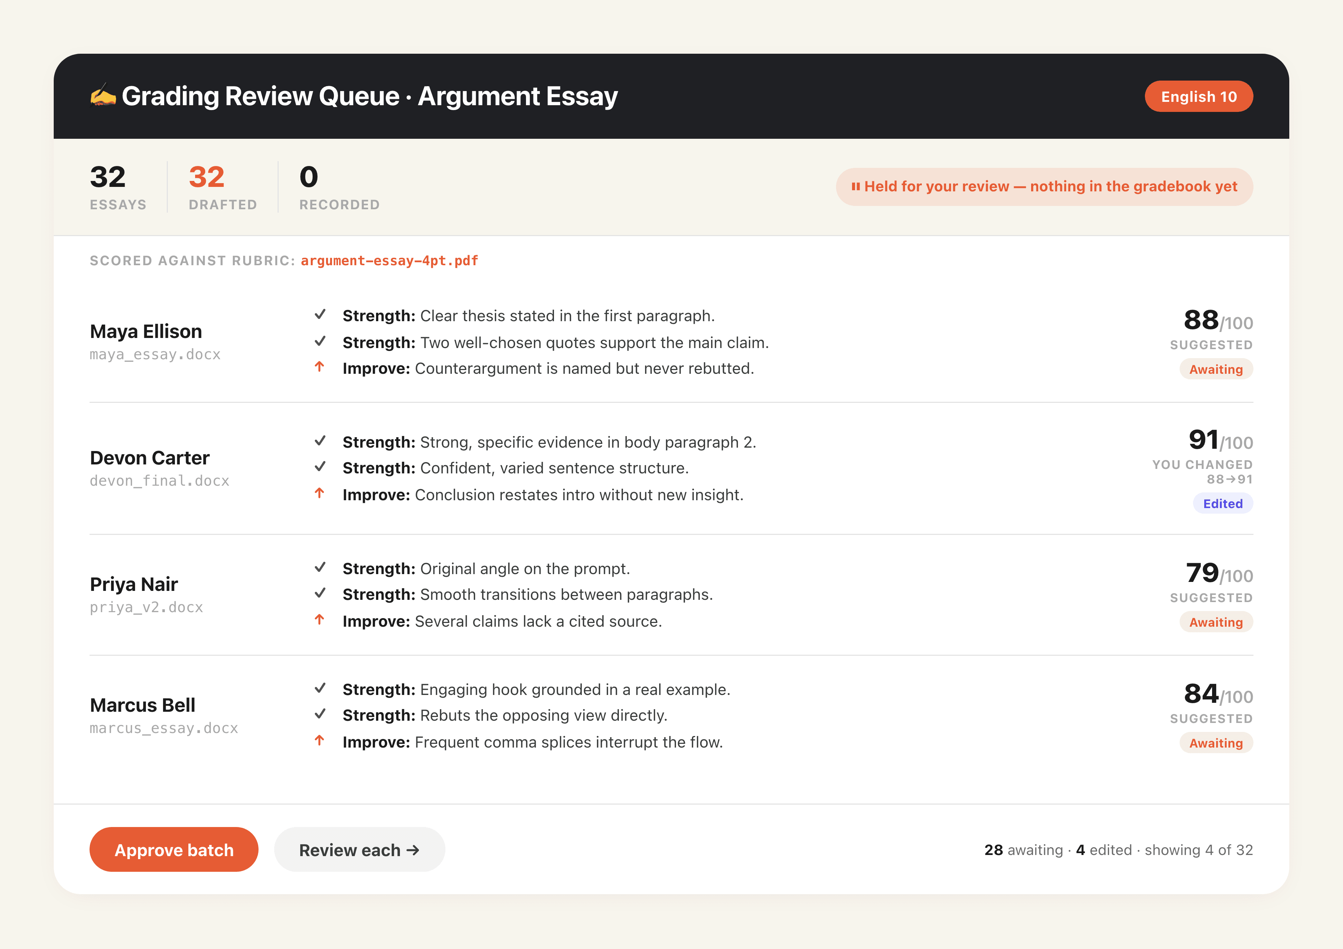The image size is (1343, 949).
Task: Open file maya_essay.docx
Action: [x=155, y=354]
